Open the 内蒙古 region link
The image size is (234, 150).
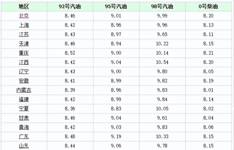[x=24, y=90]
